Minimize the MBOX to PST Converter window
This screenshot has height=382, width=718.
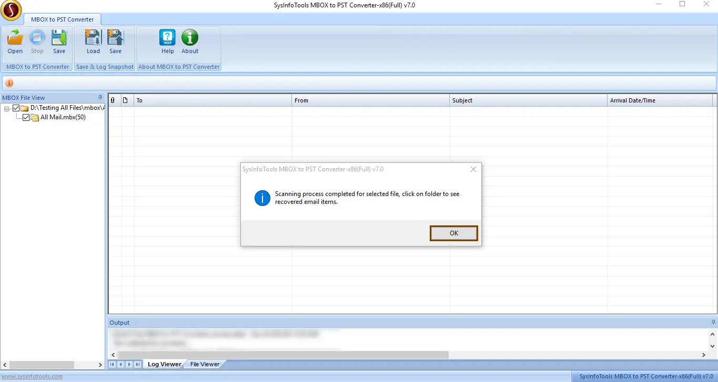click(x=659, y=5)
